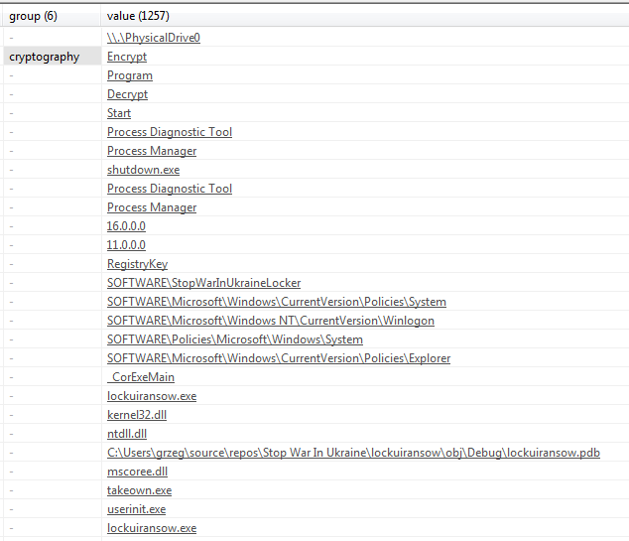This screenshot has width=629, height=541.
Task: Open the Program string link
Action: point(130,75)
